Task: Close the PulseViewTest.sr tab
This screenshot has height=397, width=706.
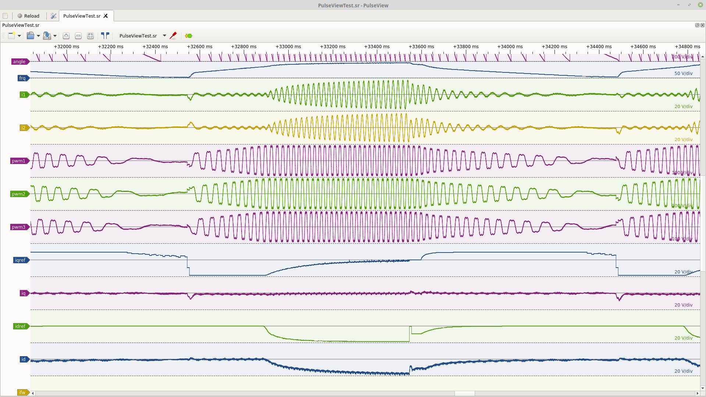Action: (x=106, y=16)
